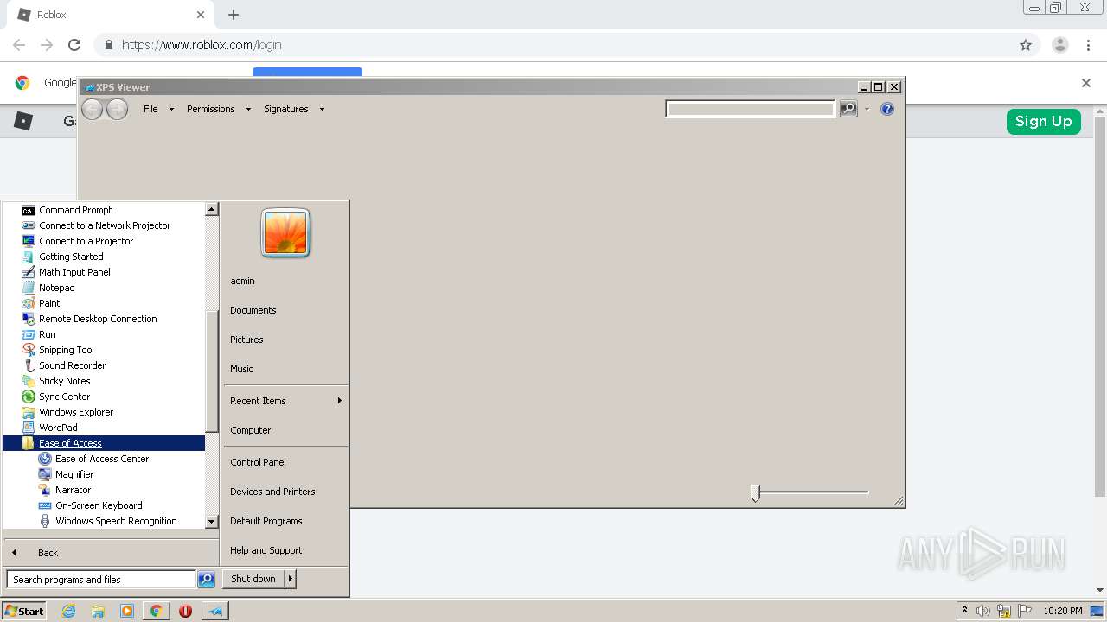Expand search options arrow in XPS Viewer
Image resolution: width=1107 pixels, height=622 pixels.
coord(867,109)
